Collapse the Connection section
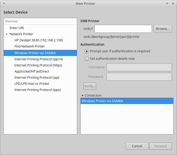 (x=82, y=96)
